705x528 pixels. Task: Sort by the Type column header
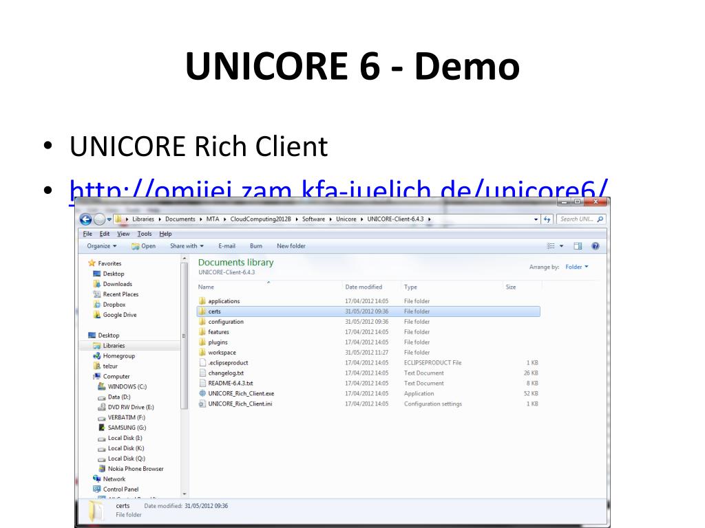point(410,287)
